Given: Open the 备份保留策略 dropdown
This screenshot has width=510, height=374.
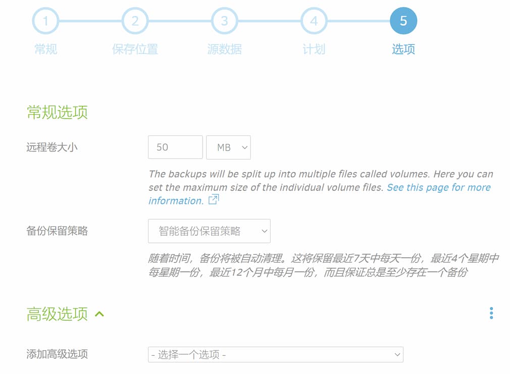Looking at the screenshot, I should (x=209, y=231).
